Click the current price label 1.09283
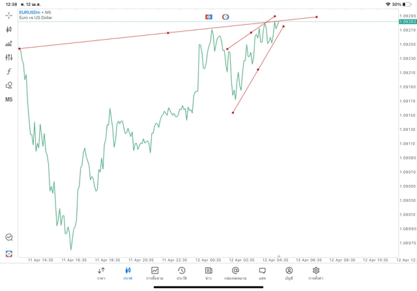Viewport: 417px width, 291px height. click(407, 23)
